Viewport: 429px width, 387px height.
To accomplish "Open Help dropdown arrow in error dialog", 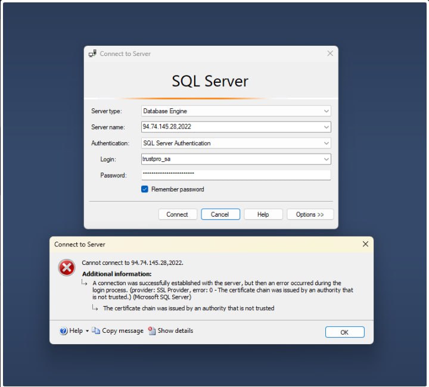I will coord(87,331).
